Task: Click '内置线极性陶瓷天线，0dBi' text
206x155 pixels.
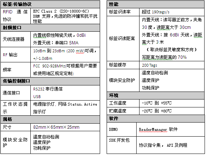Action: (59, 35)
